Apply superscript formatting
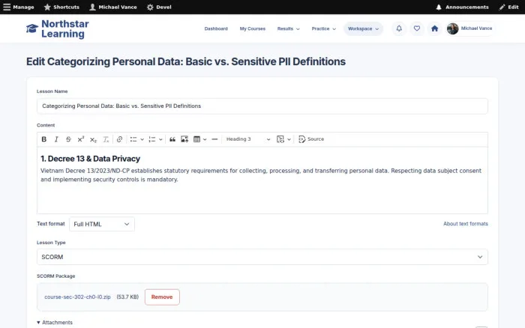Screen dimensions: 525x328 [x=81, y=139]
